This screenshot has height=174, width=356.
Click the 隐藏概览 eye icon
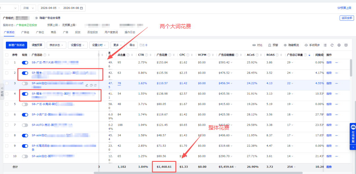285,45
